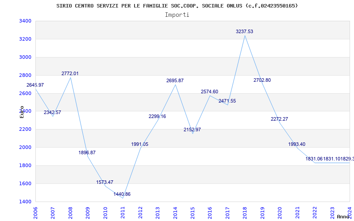Select the 2152.97 data label
This screenshot has width=354, height=221.
click(192, 130)
